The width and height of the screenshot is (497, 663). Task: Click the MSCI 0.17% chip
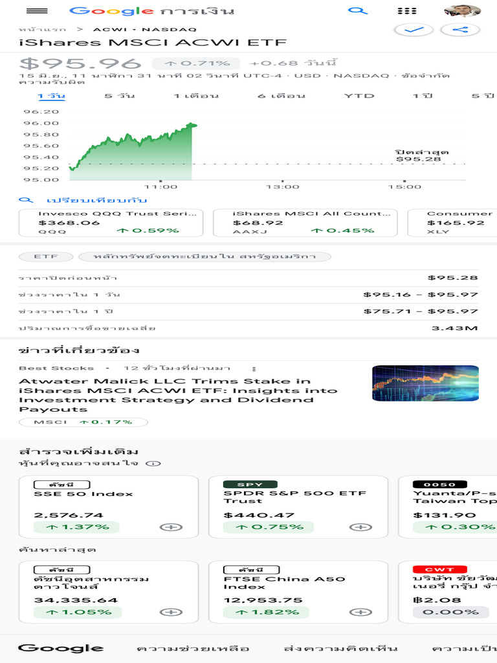83,422
